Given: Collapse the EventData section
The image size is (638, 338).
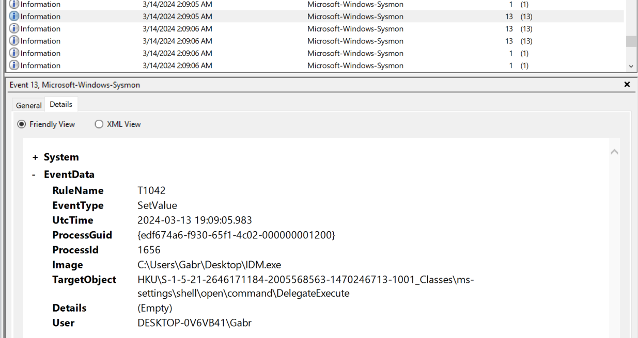Looking at the screenshot, I should pyautogui.click(x=34, y=174).
